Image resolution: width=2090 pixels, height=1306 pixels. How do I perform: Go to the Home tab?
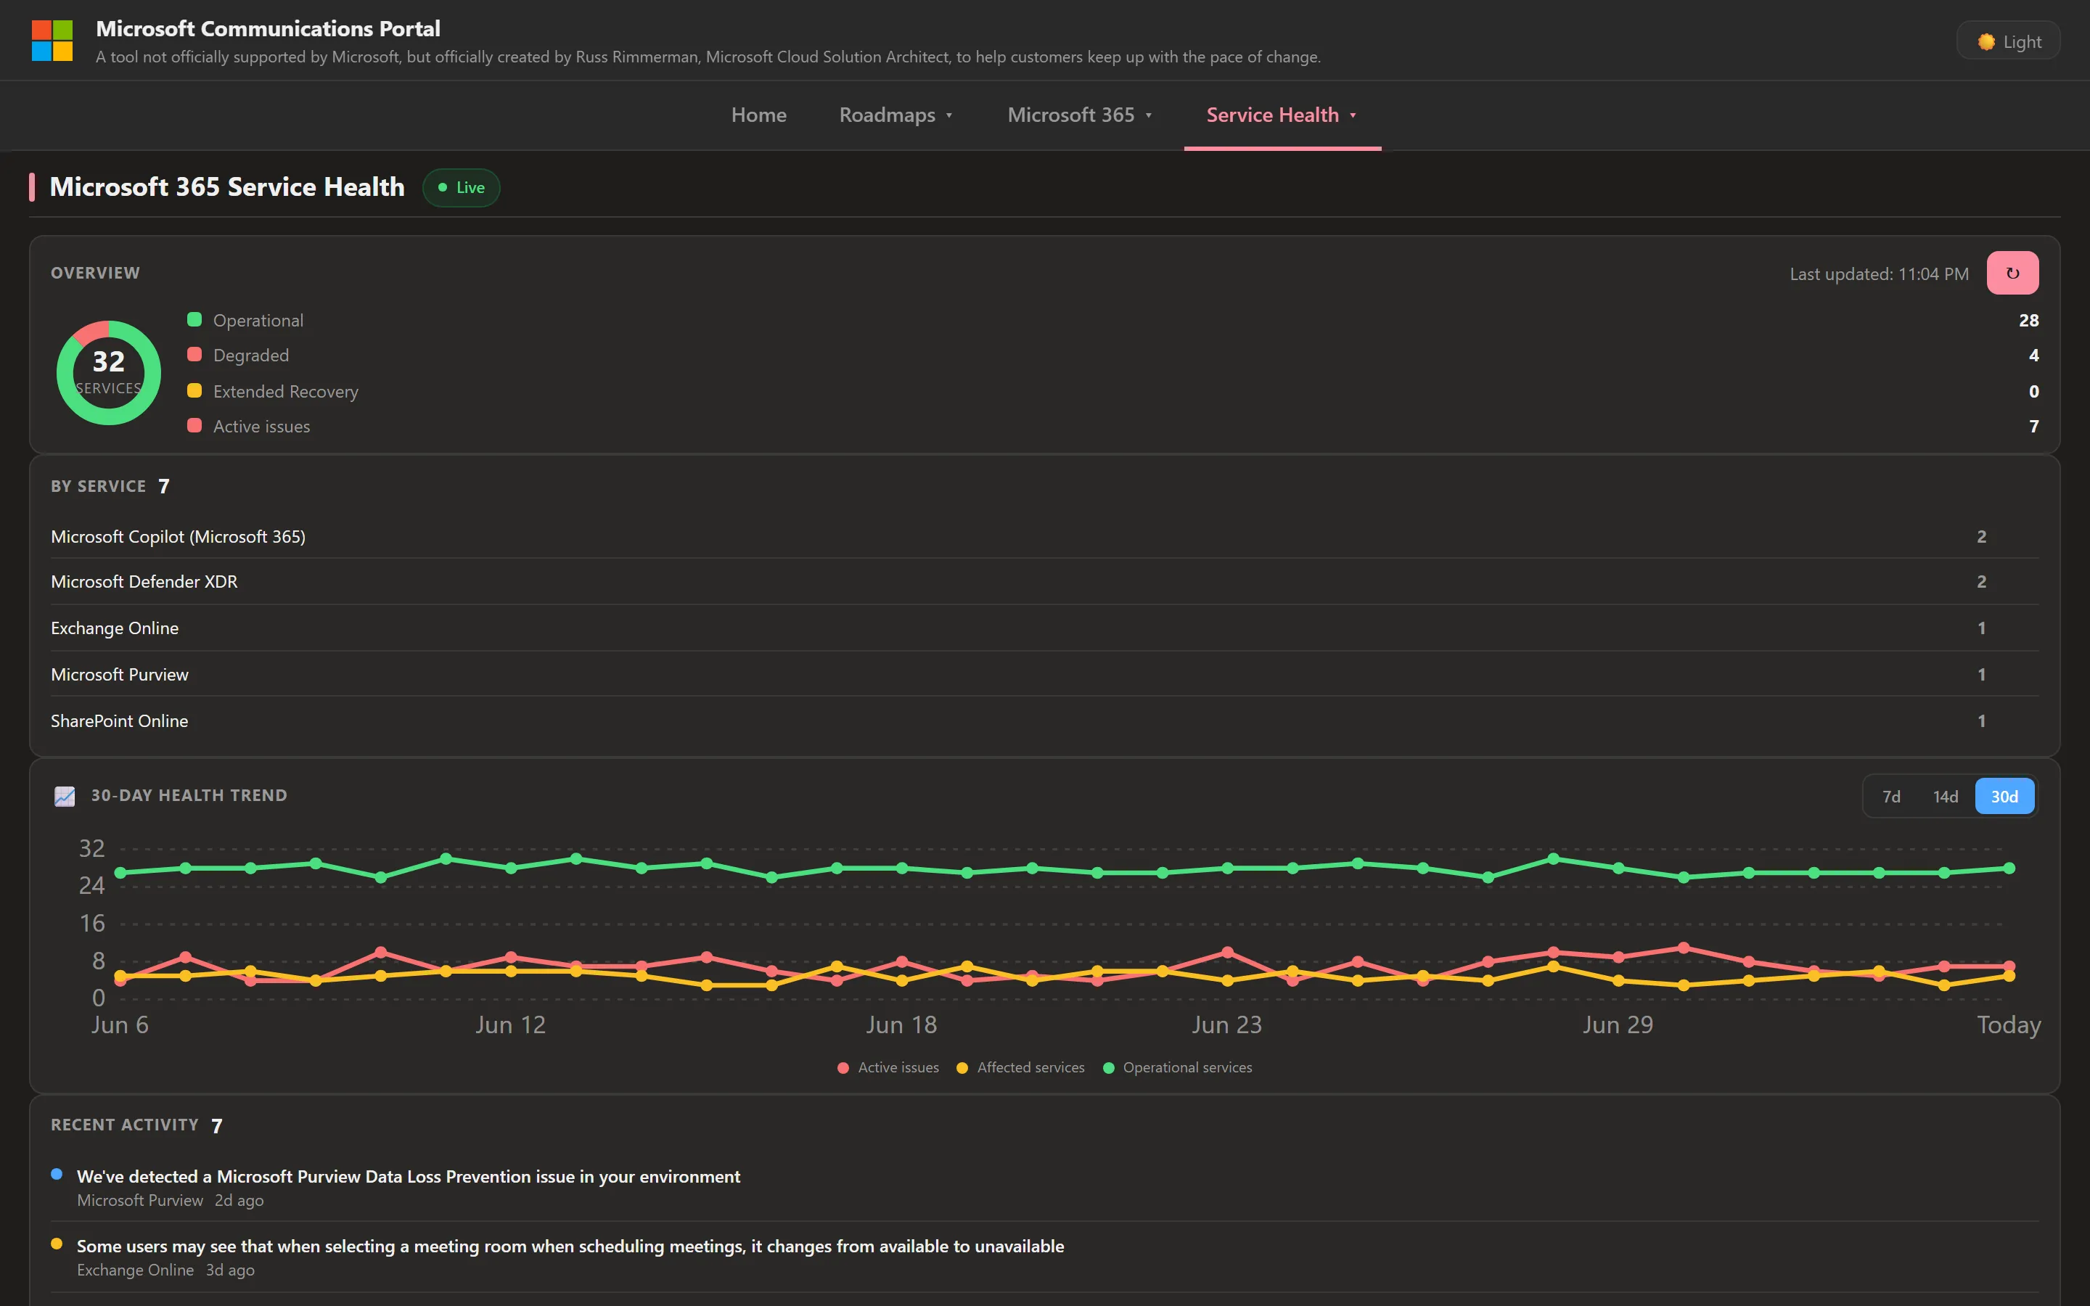tap(758, 115)
